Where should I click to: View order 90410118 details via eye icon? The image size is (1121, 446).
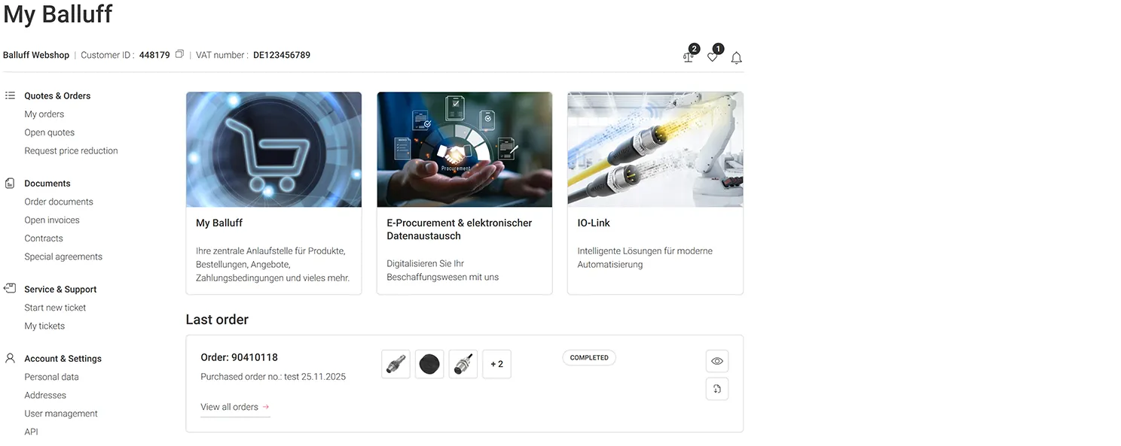716,361
